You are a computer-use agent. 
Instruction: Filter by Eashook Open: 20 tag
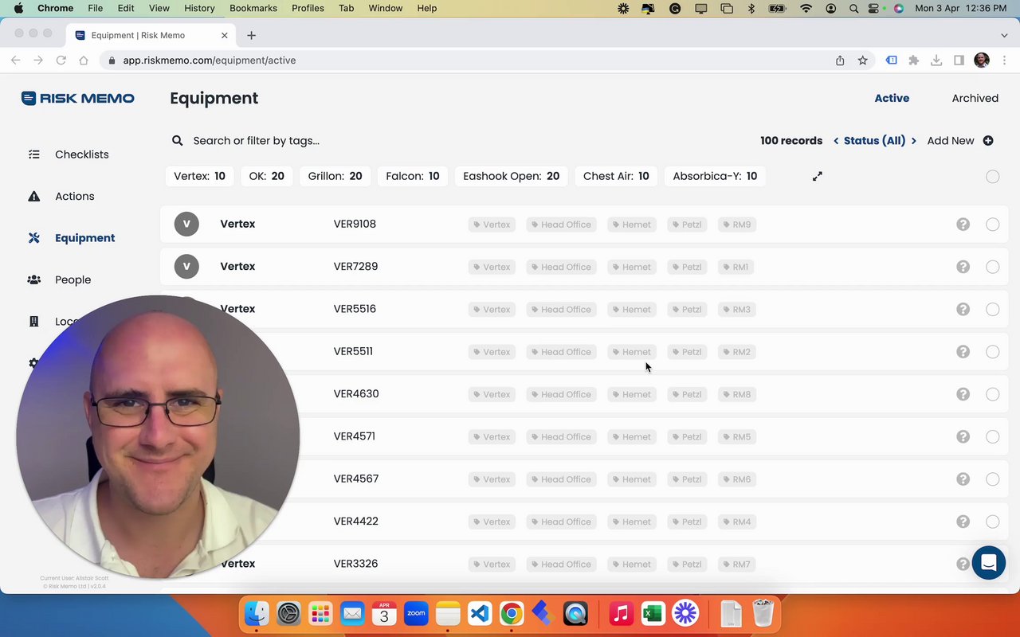pyautogui.click(x=511, y=176)
